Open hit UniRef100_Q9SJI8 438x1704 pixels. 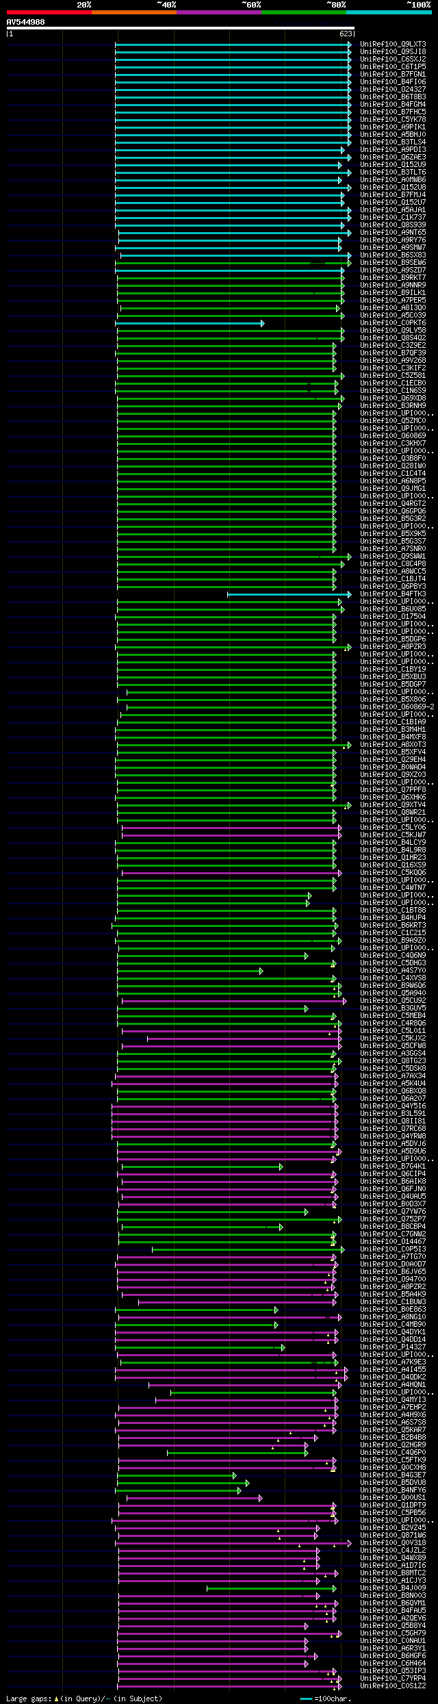coord(393,52)
